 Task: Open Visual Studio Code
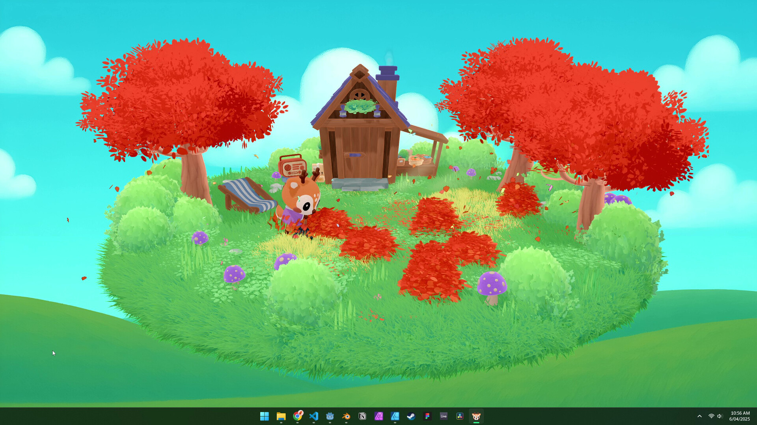pos(314,416)
